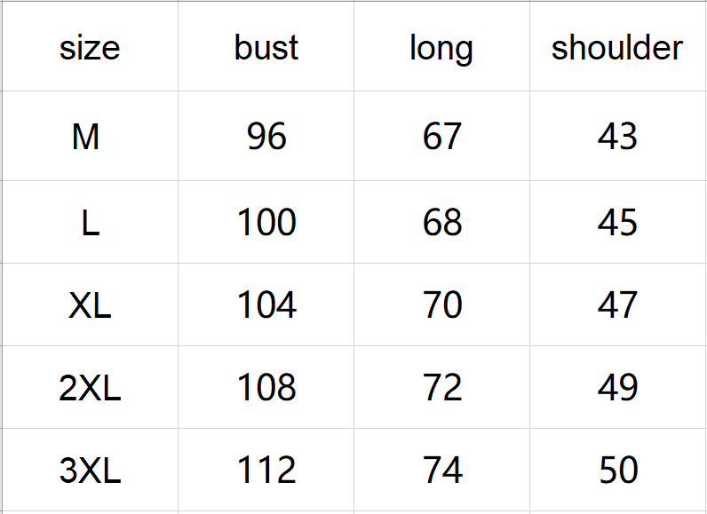The width and height of the screenshot is (707, 514).
Task: Select shoulder value 50 for 3XL
Action: tap(618, 471)
